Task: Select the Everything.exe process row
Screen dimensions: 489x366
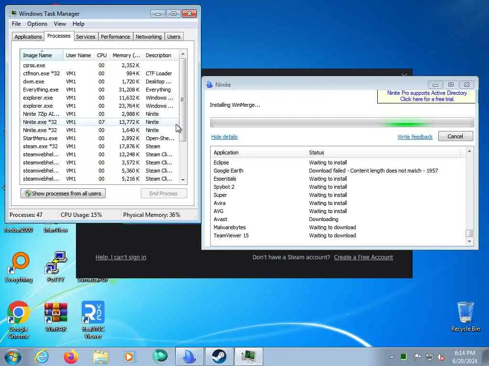Action: coord(99,90)
